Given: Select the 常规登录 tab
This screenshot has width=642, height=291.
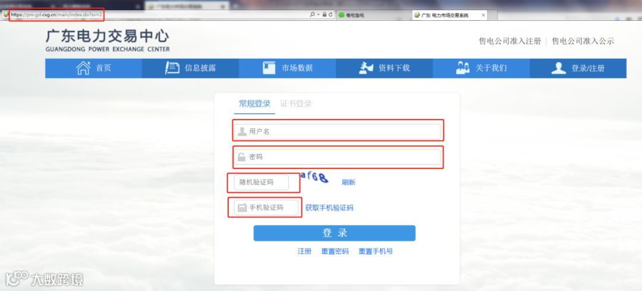Looking at the screenshot, I should 254,104.
